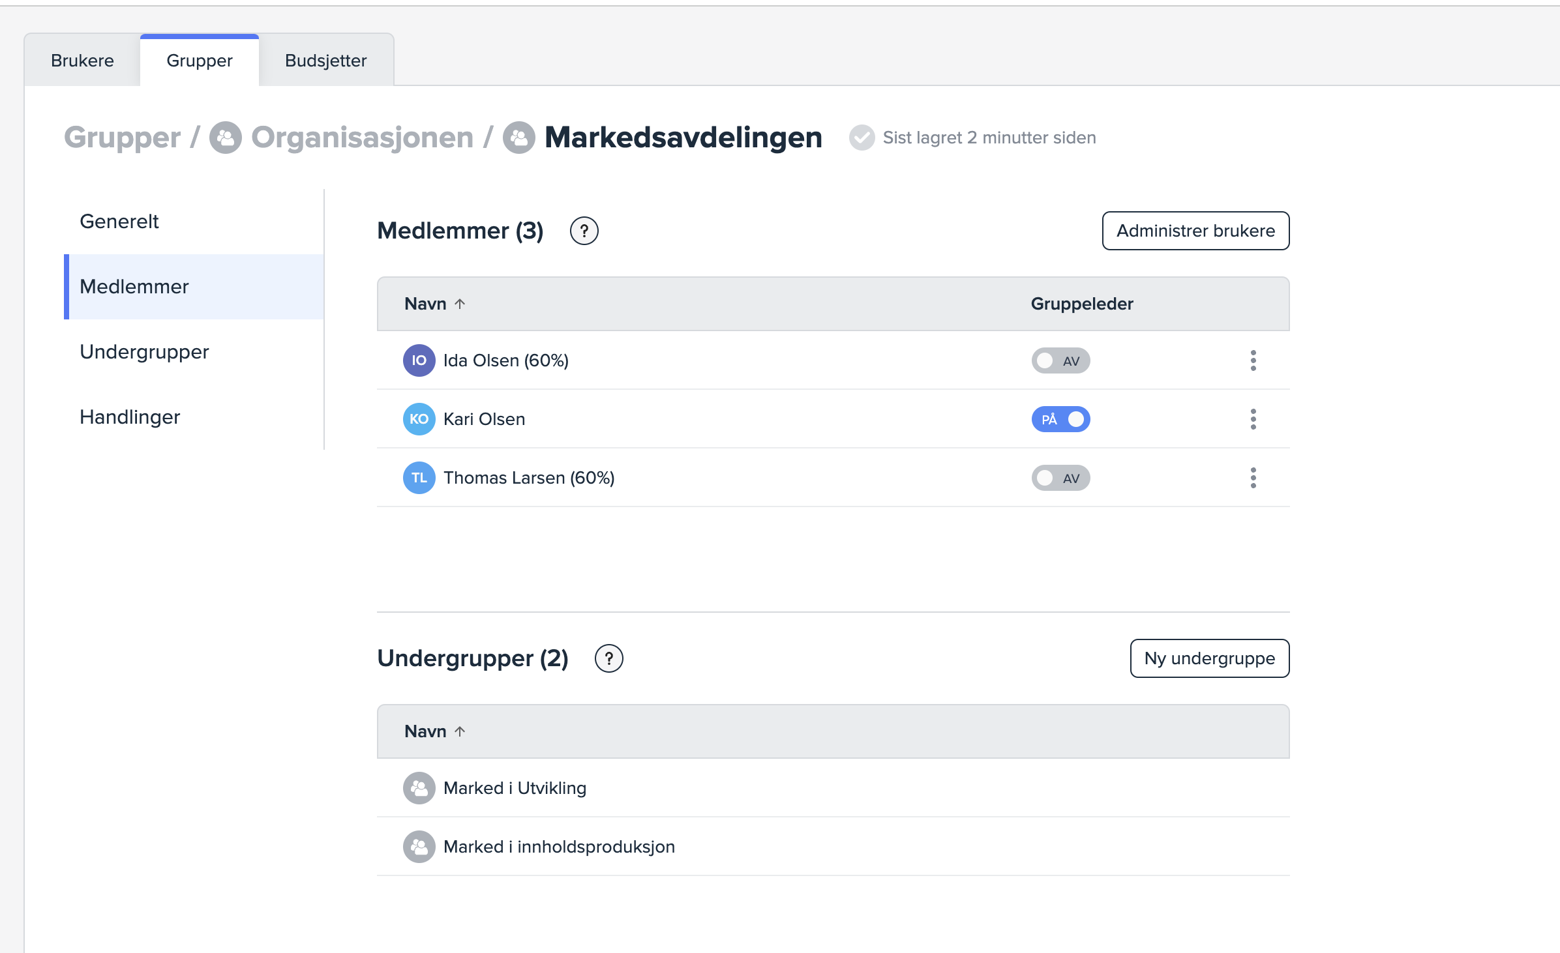Enable the Gruppeleder toggle for Ida Olsen
This screenshot has height=953, width=1560.
point(1060,360)
